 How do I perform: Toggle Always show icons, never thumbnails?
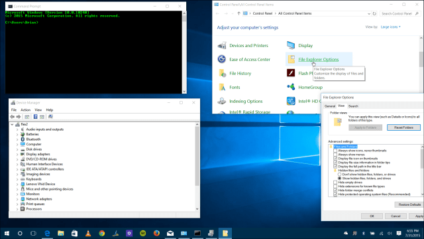point(335,151)
